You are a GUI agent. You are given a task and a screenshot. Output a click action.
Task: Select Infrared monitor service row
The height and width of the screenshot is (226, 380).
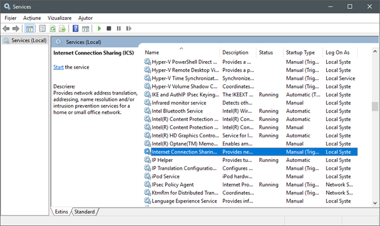click(x=250, y=103)
